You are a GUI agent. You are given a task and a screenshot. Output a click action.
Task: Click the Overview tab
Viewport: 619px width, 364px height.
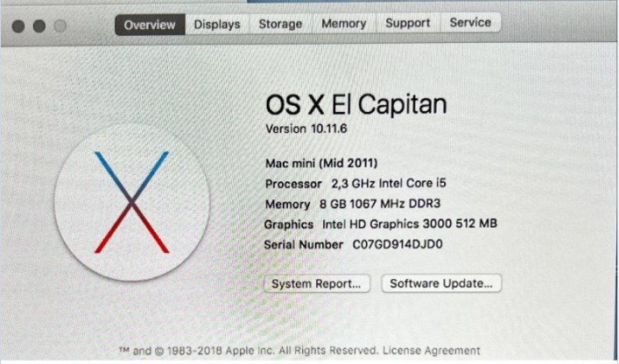click(x=149, y=24)
